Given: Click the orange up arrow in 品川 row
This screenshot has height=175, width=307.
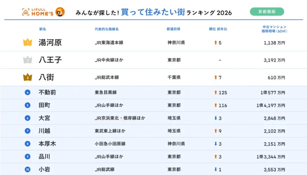Looking at the screenshot, I should pos(216,157).
